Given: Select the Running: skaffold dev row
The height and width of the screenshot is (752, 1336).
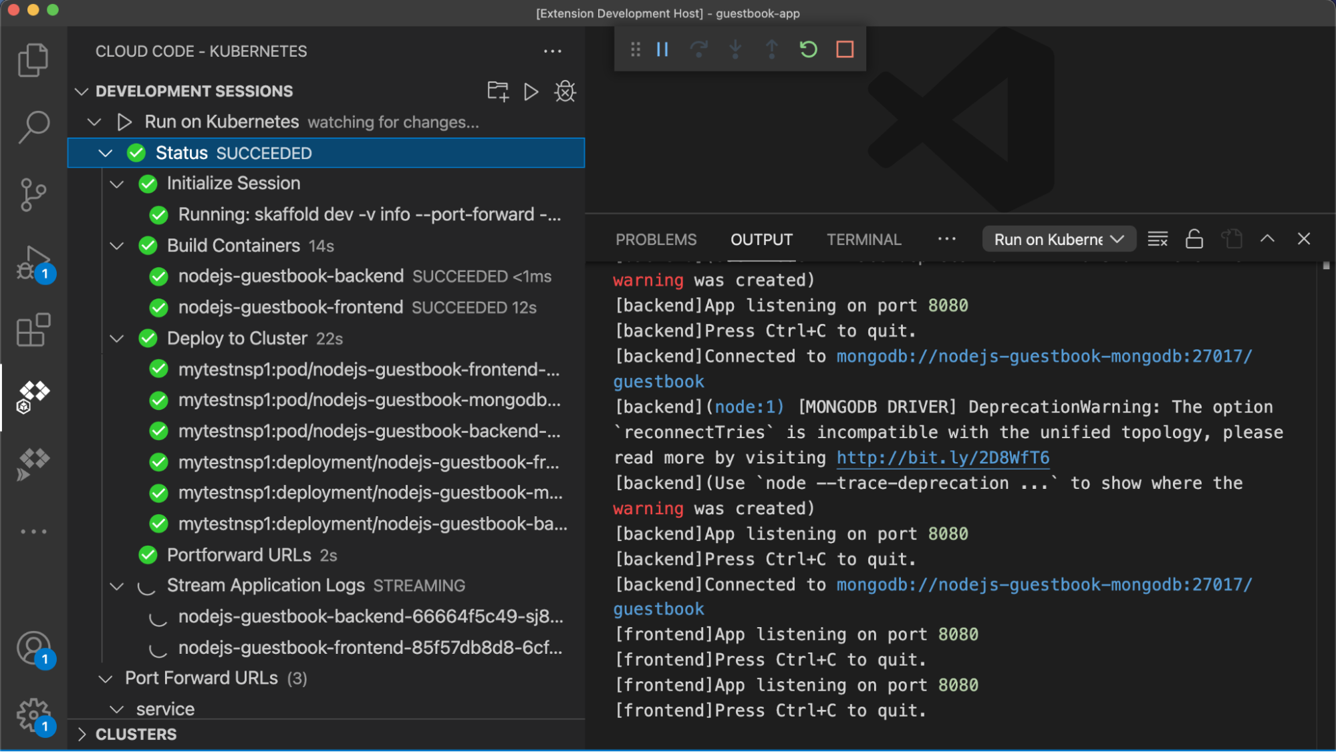Looking at the screenshot, I should (326, 214).
